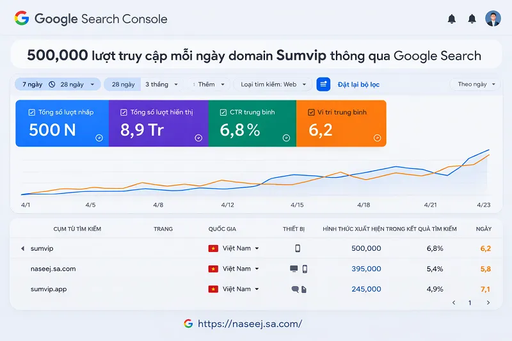This screenshot has height=341, width=512.
Task: Click the Đặt lại bộ lọc link
Action: pyautogui.click(x=358, y=84)
